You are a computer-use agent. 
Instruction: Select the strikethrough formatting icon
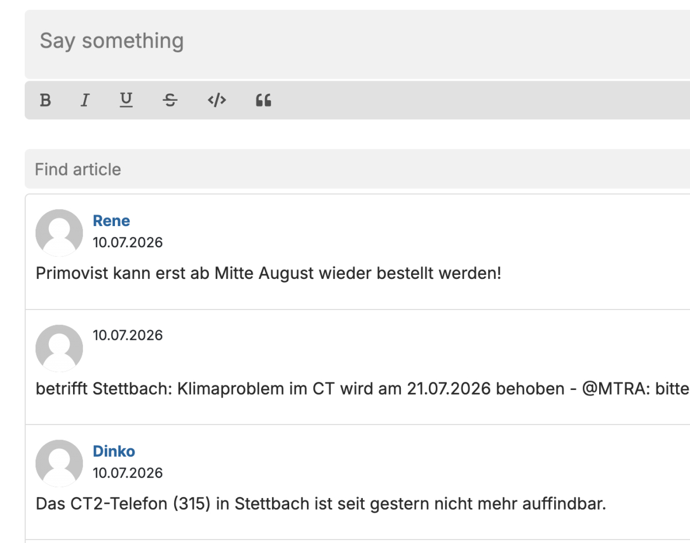point(170,101)
